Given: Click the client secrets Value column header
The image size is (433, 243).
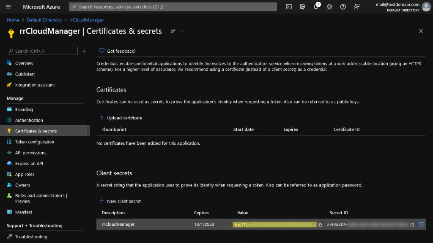Looking at the screenshot, I should [x=243, y=213].
